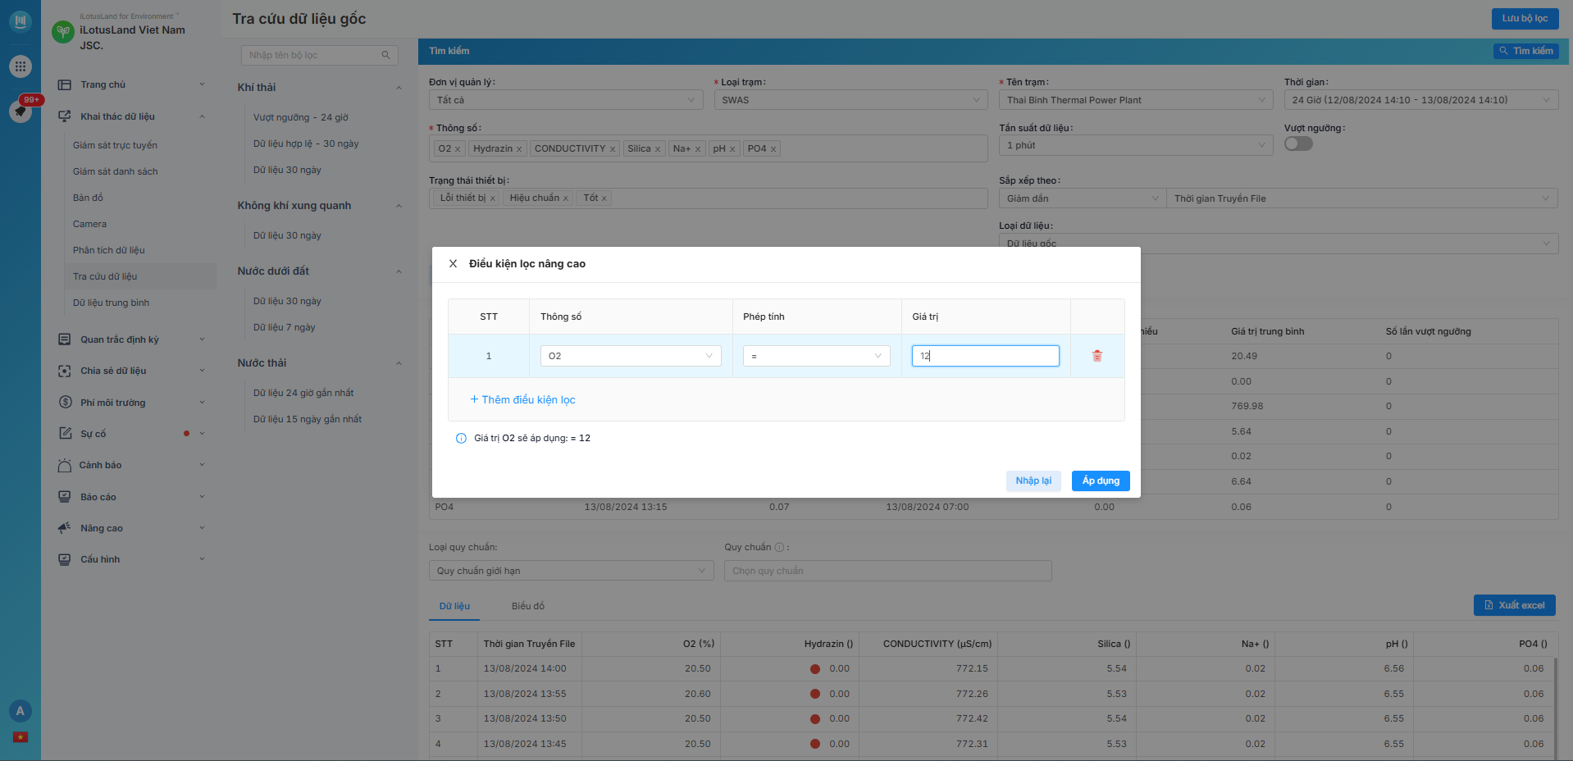Open Tên trạm Thai Binh Thermal dropdown

coord(1136,100)
